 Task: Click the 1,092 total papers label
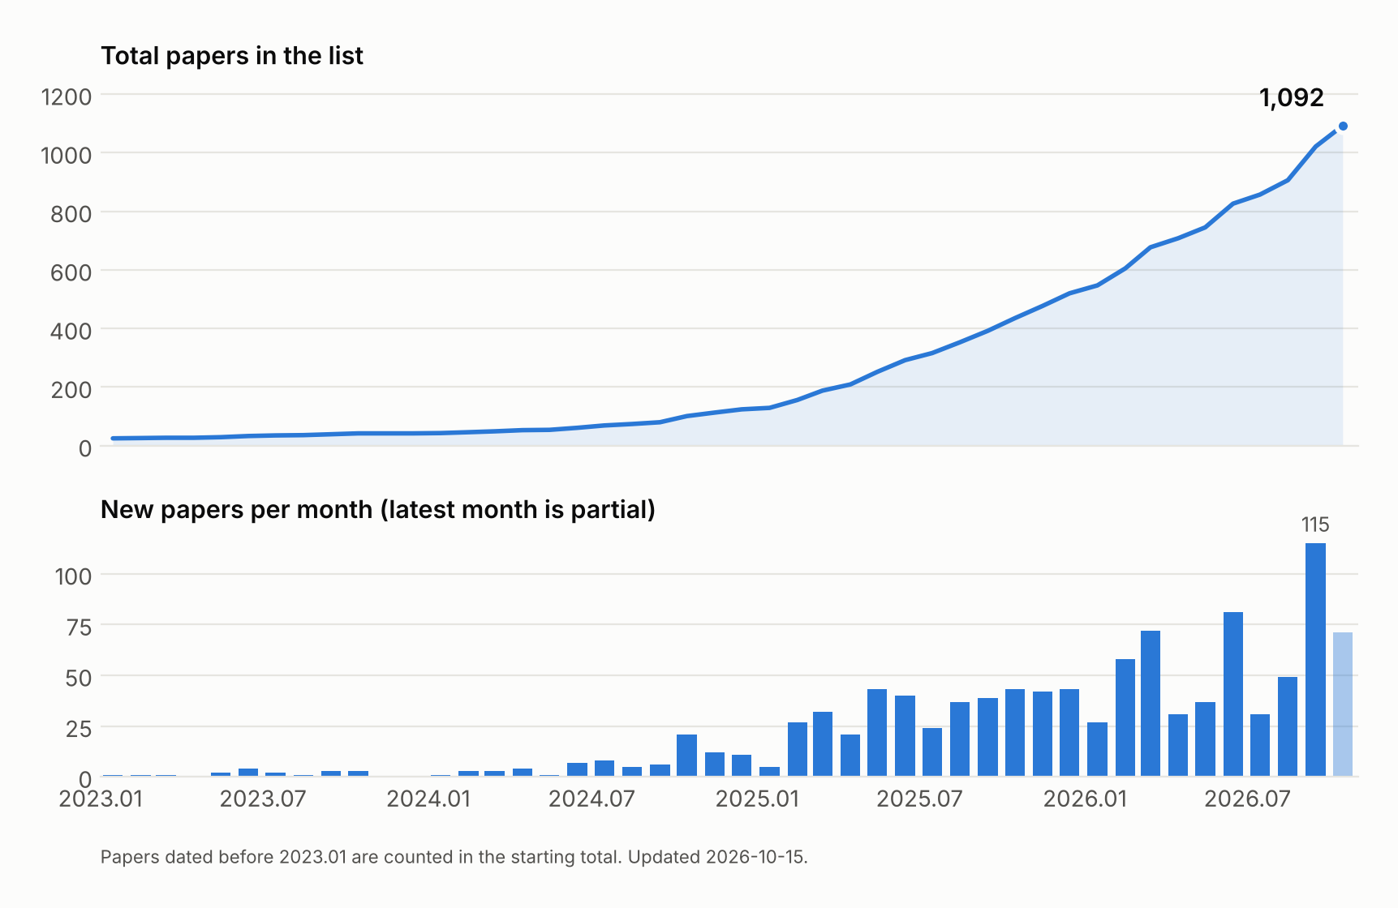(x=1291, y=98)
